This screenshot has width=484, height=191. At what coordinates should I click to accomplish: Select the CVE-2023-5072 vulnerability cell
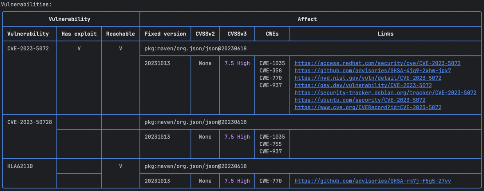28,49
